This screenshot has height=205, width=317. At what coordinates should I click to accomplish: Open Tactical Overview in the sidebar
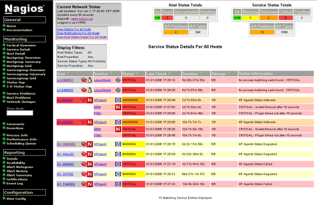tap(21, 45)
